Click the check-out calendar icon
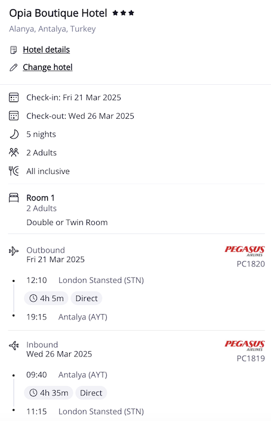 (14, 116)
